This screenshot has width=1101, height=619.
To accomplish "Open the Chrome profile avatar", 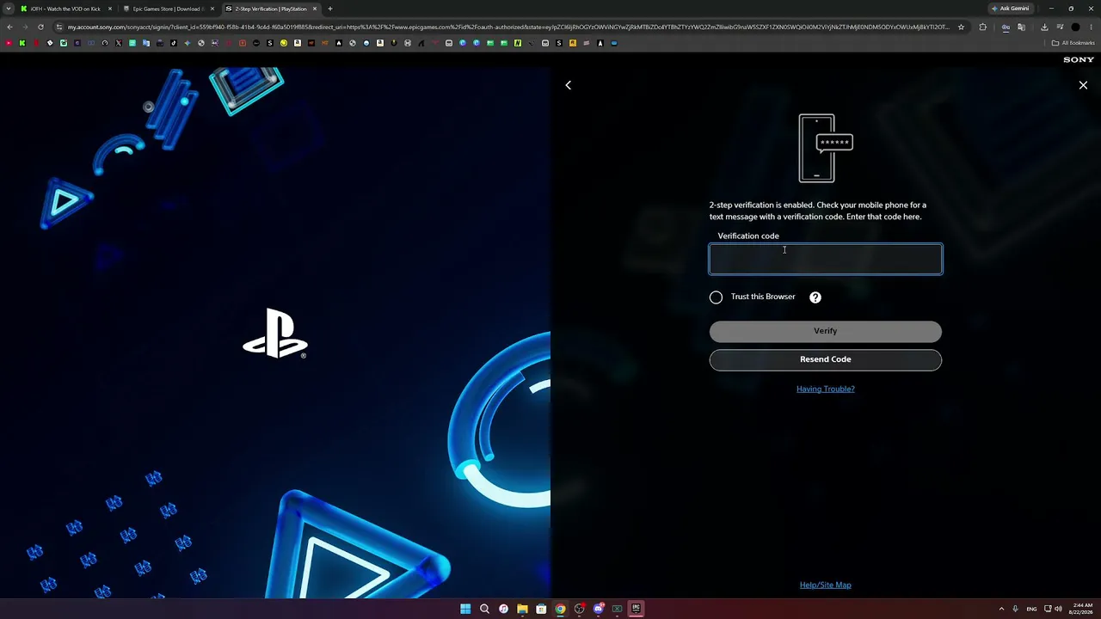I will tap(1075, 27).
